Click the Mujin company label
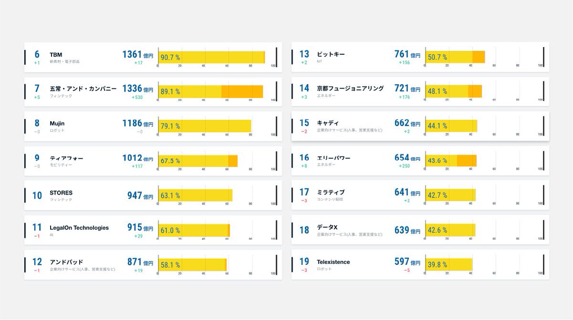Image resolution: width=573 pixels, height=320 pixels. coord(57,122)
